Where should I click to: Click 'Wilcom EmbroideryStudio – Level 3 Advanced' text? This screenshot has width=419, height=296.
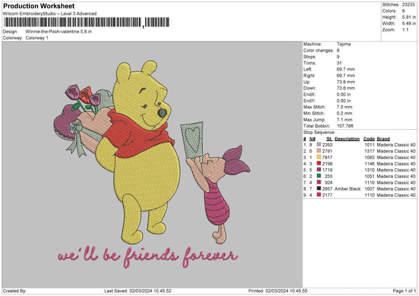click(x=50, y=14)
